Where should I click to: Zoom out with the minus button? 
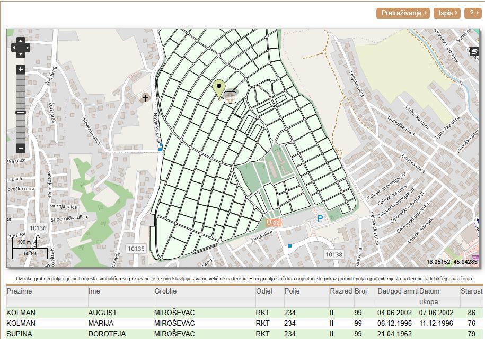click(x=21, y=149)
